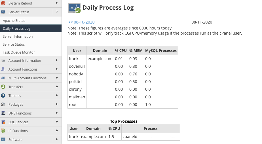Click the Transfers arrows icon
The width and height of the screenshot is (262, 144).
[x=3, y=87]
